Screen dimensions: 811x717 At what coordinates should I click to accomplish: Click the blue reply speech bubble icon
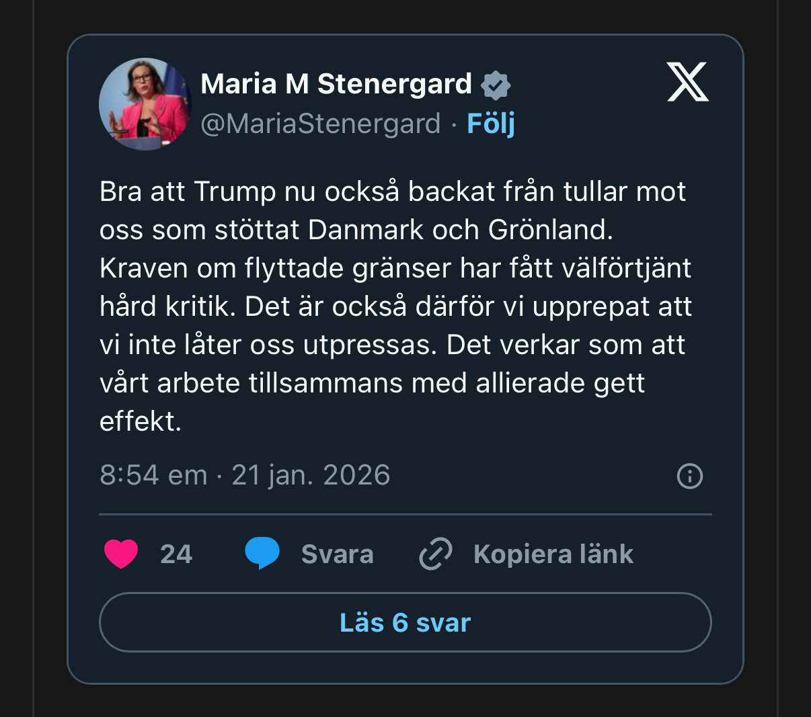coord(262,553)
